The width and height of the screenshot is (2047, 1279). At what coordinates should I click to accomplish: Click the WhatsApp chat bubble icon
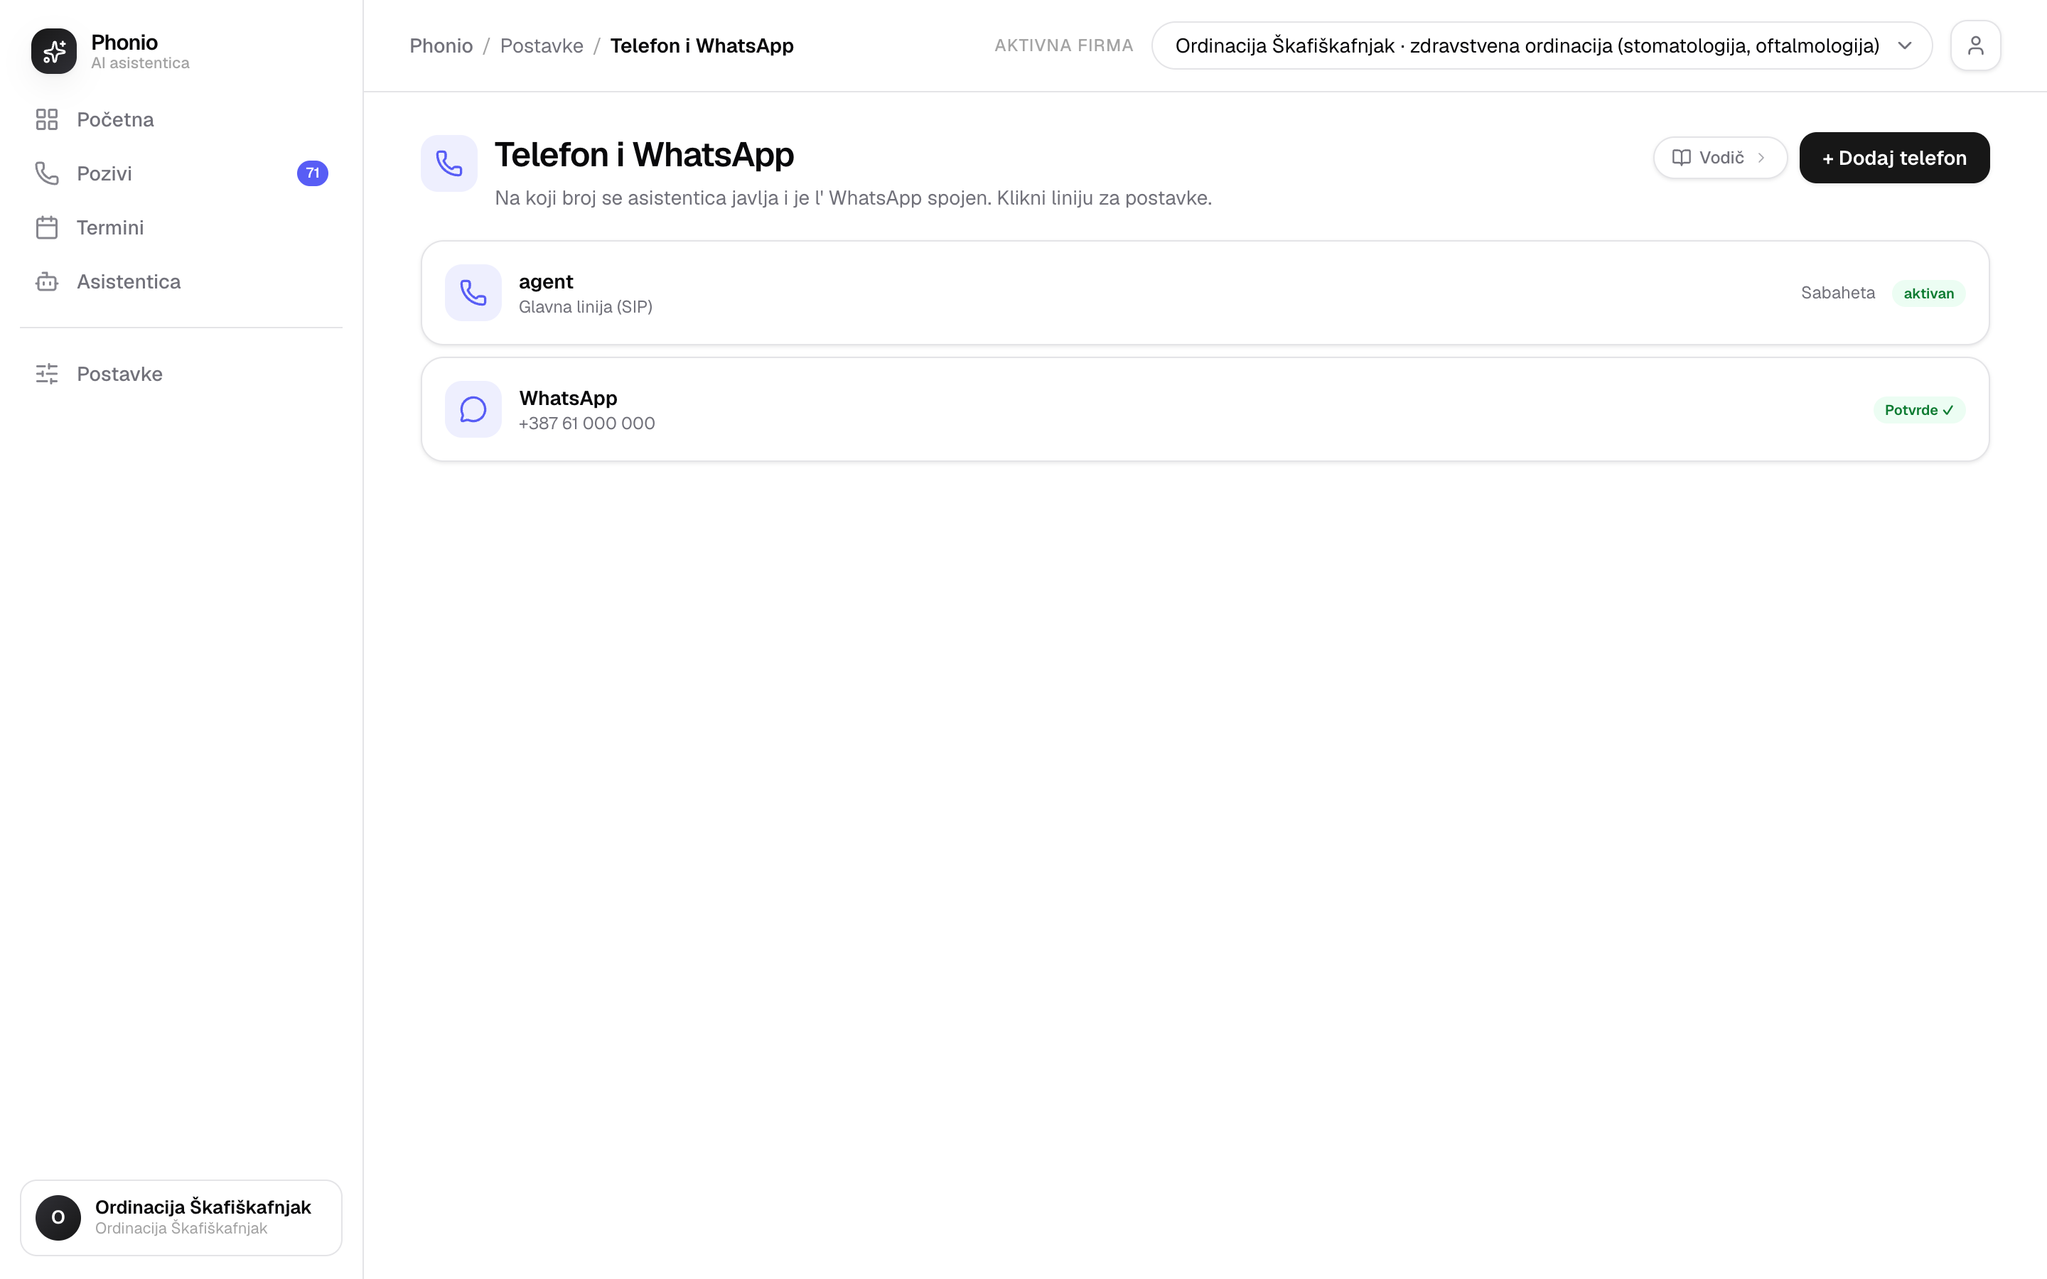(473, 409)
